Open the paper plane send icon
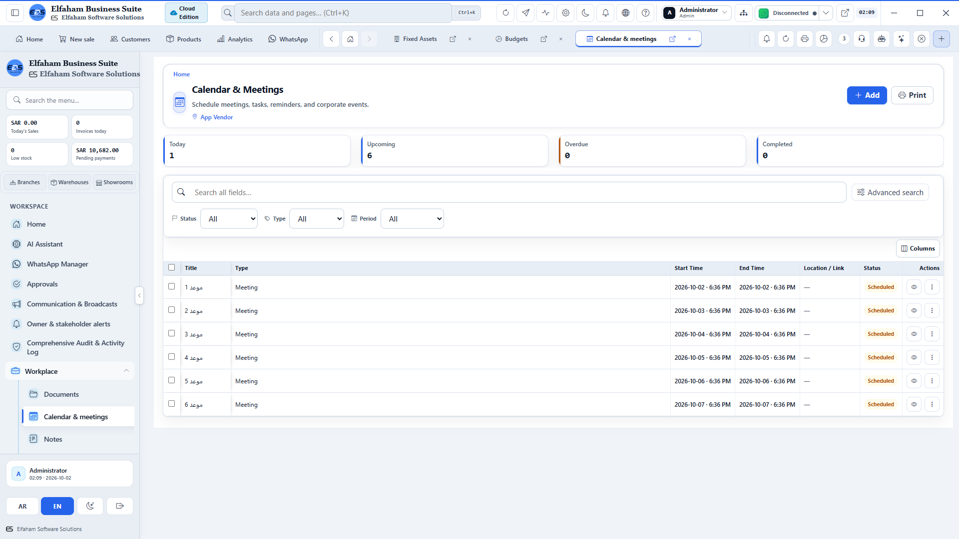959x539 pixels. [525, 13]
